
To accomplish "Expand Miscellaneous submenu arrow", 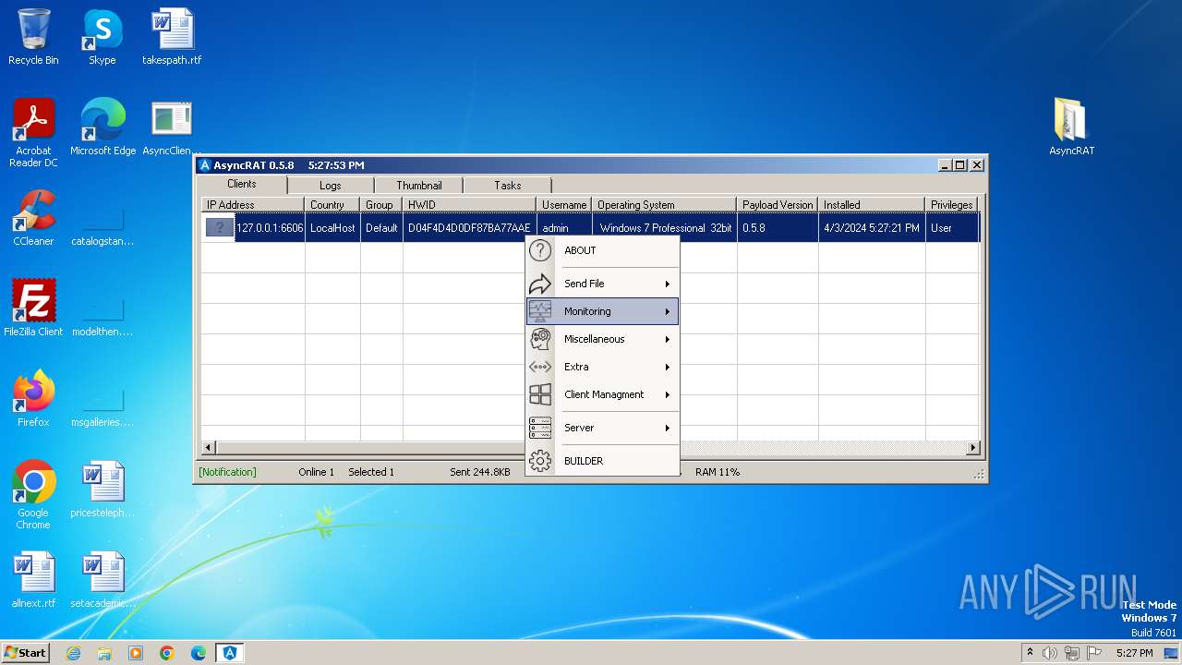I will coord(667,339).
